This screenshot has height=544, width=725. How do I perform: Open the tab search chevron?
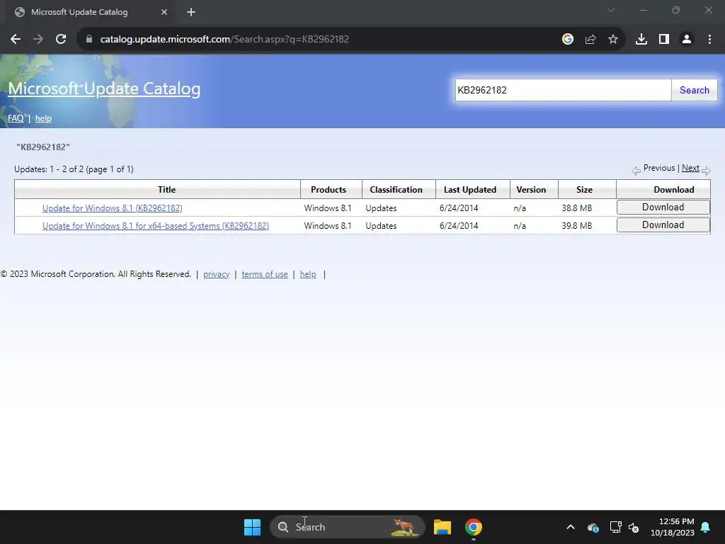(x=611, y=10)
